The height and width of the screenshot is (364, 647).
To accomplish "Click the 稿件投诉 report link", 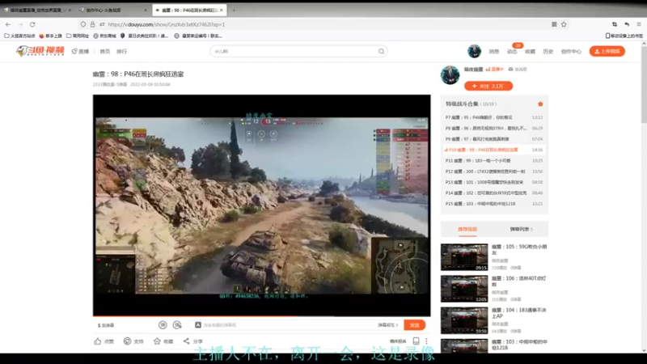I will point(398,341).
